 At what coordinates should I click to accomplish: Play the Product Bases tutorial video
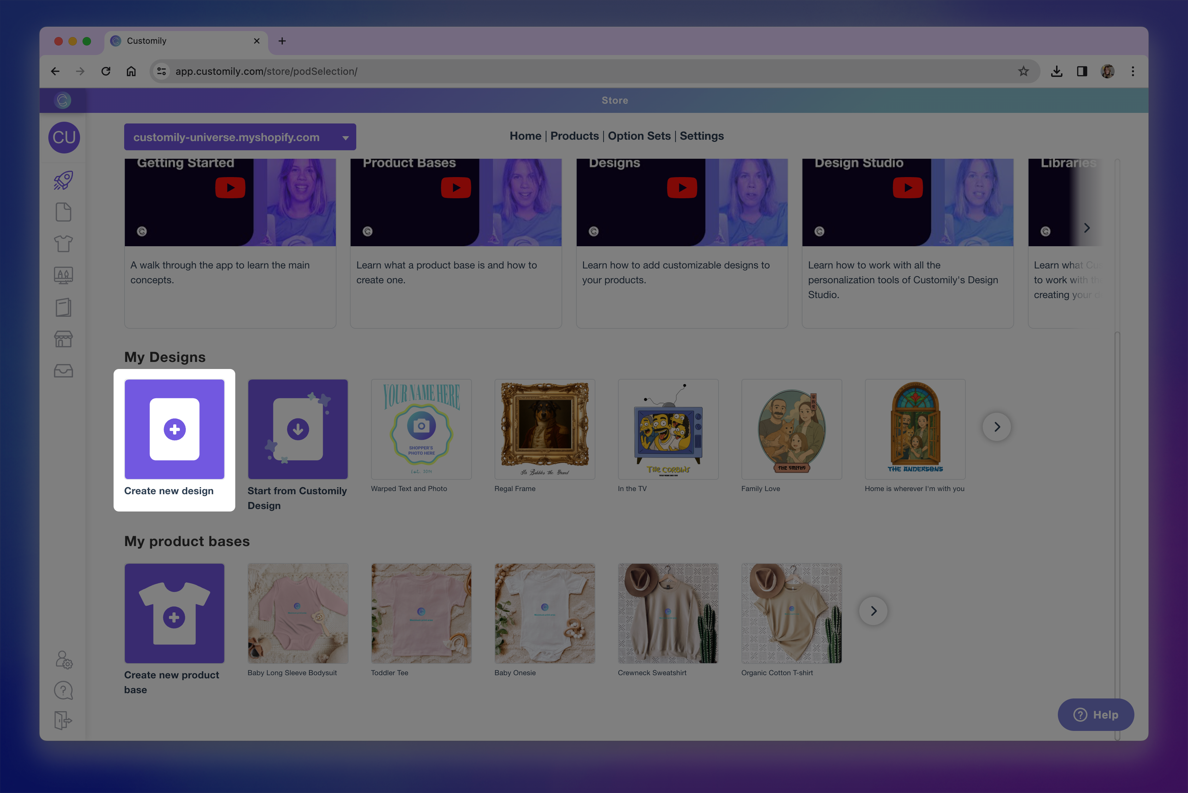(x=456, y=187)
